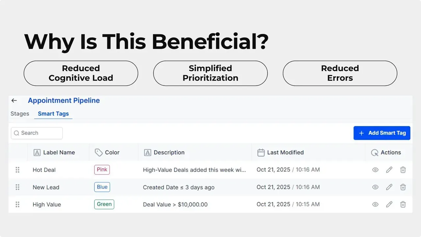Delete the Hot Deal smart tag

(403, 170)
